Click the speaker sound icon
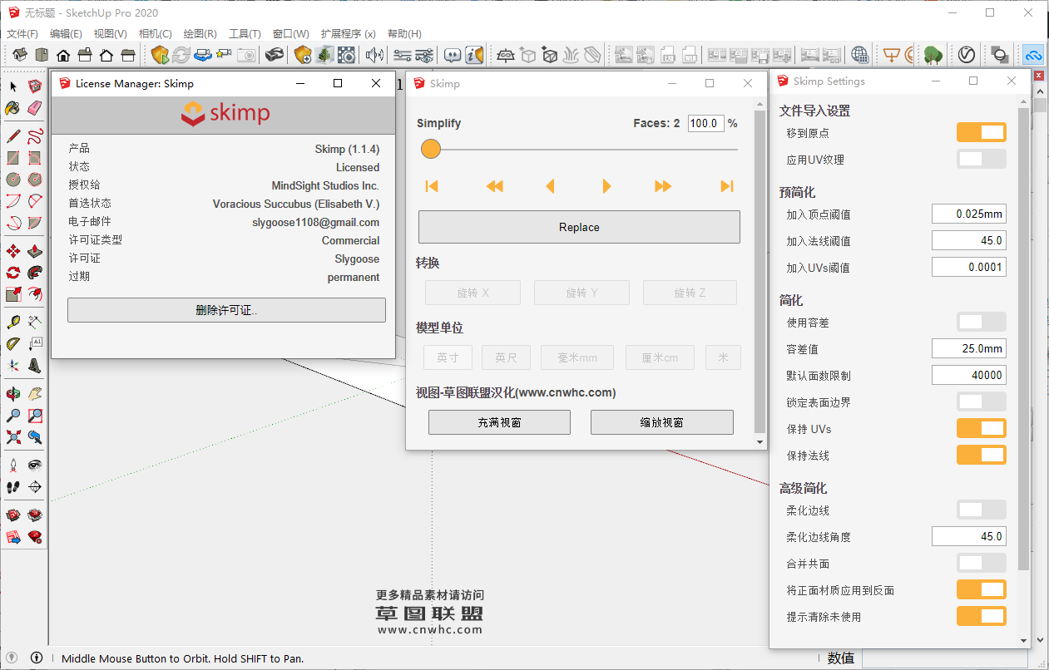This screenshot has width=1049, height=670. [x=374, y=56]
